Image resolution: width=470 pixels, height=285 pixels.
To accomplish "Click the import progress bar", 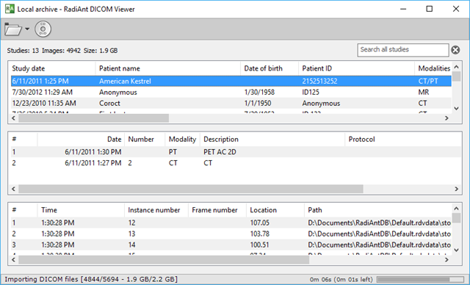I will tap(420, 279).
